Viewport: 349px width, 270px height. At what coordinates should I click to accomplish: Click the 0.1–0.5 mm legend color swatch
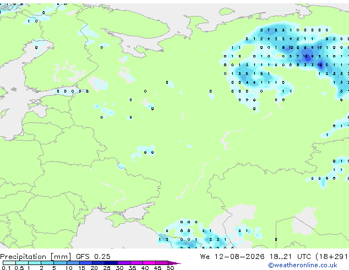click(x=9, y=263)
